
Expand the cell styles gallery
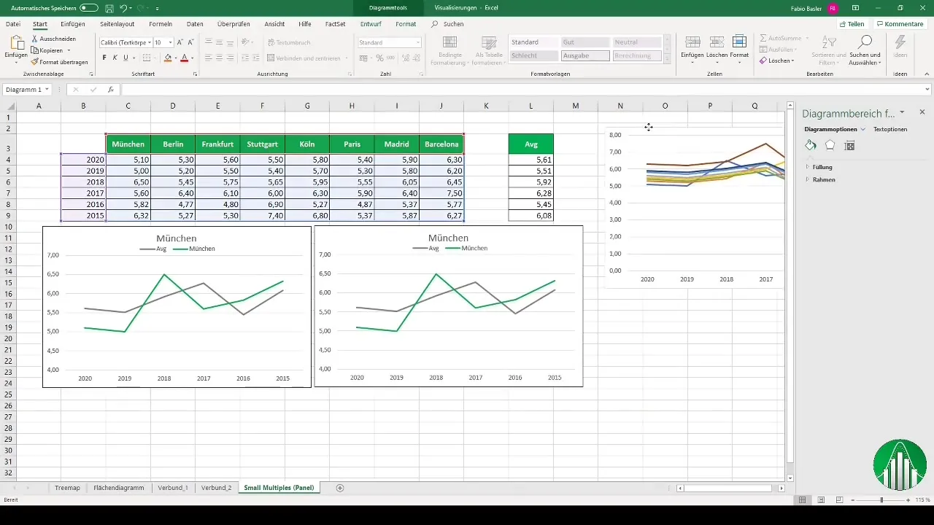pyautogui.click(x=666, y=58)
